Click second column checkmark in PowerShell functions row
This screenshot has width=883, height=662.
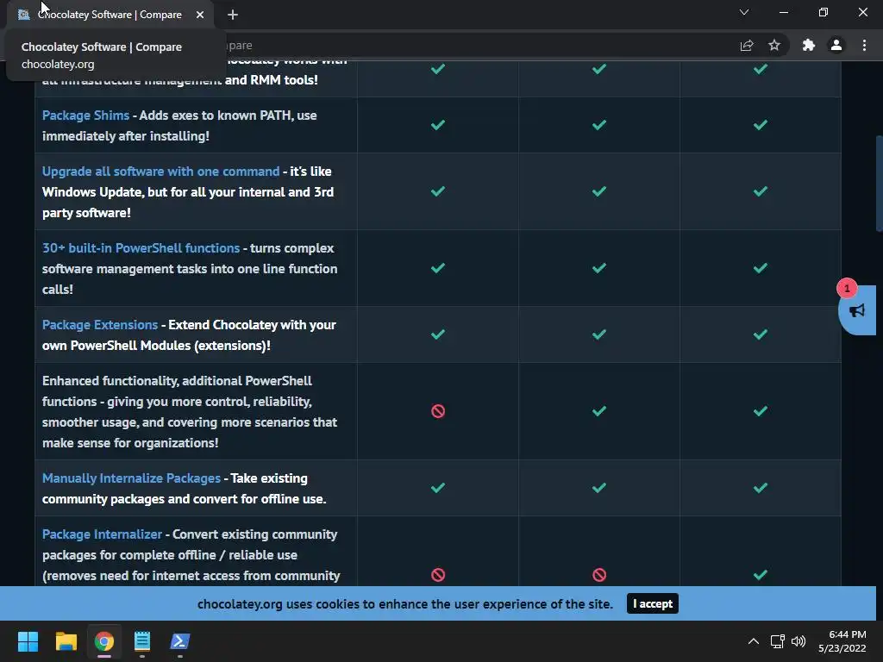[599, 268]
